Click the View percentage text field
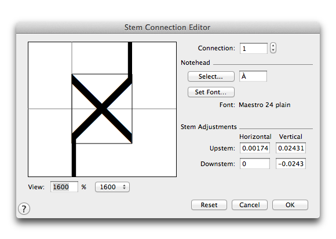Image resolution: width=336 pixels, height=239 pixels. click(x=64, y=187)
